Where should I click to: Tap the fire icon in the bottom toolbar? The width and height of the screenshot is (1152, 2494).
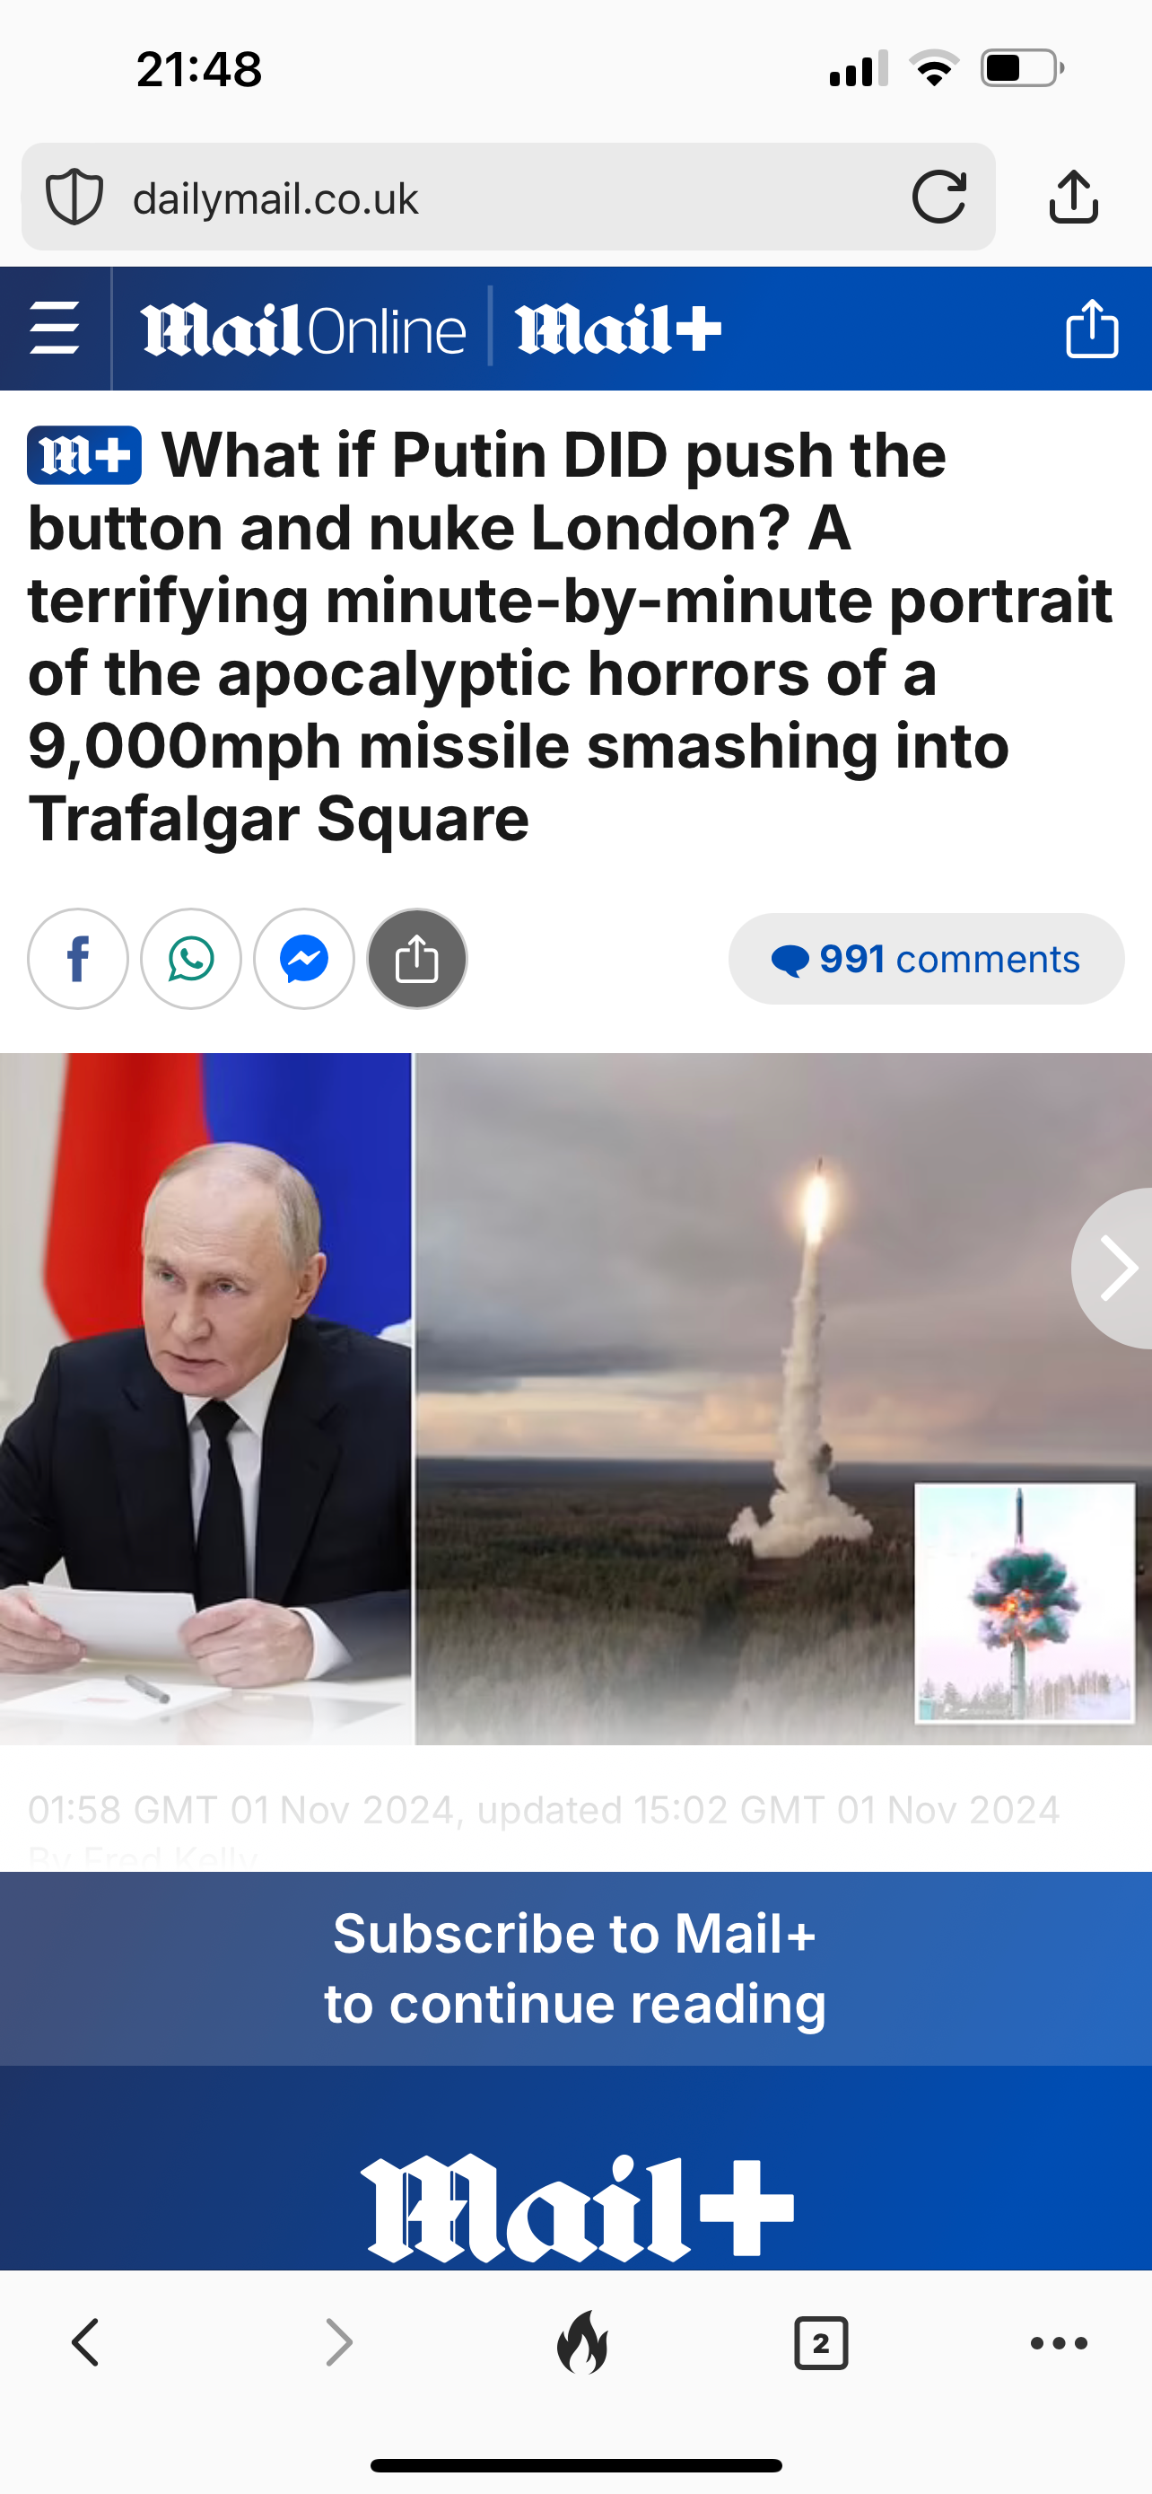click(582, 2342)
